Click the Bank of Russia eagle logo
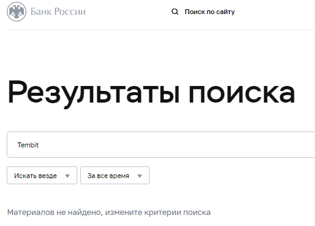Screen dimensions: 315x226 [17, 12]
